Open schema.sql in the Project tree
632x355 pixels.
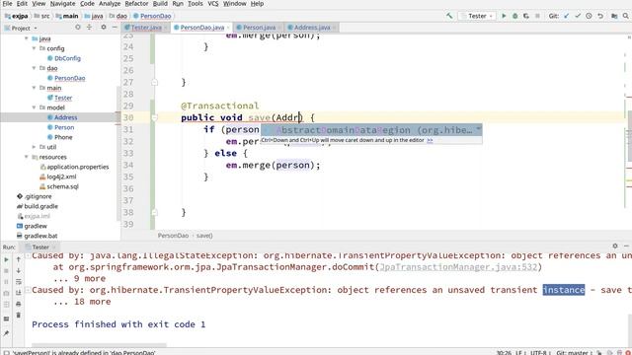pyautogui.click(x=62, y=186)
